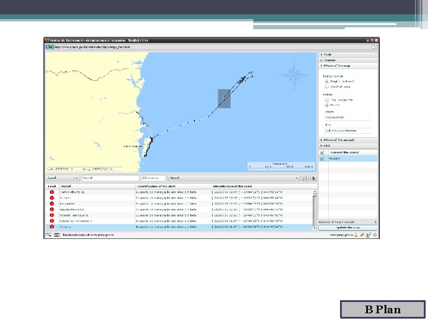The height and width of the screenshot is (321, 428).
Task: Select the second radio option under Points format
Action: coord(327,87)
